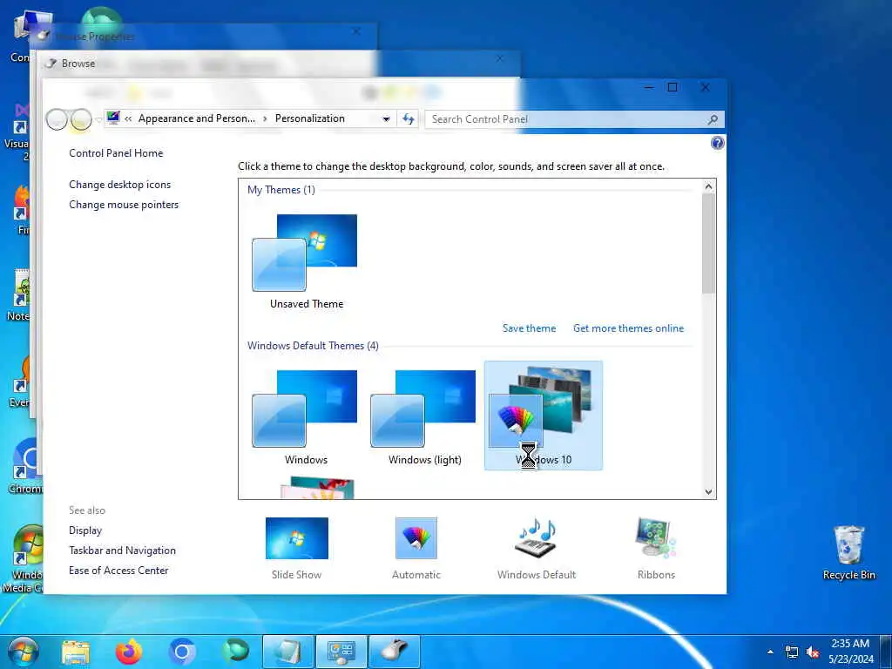
Task: Open the Chrome desktop shortcut
Action: click(x=26, y=467)
